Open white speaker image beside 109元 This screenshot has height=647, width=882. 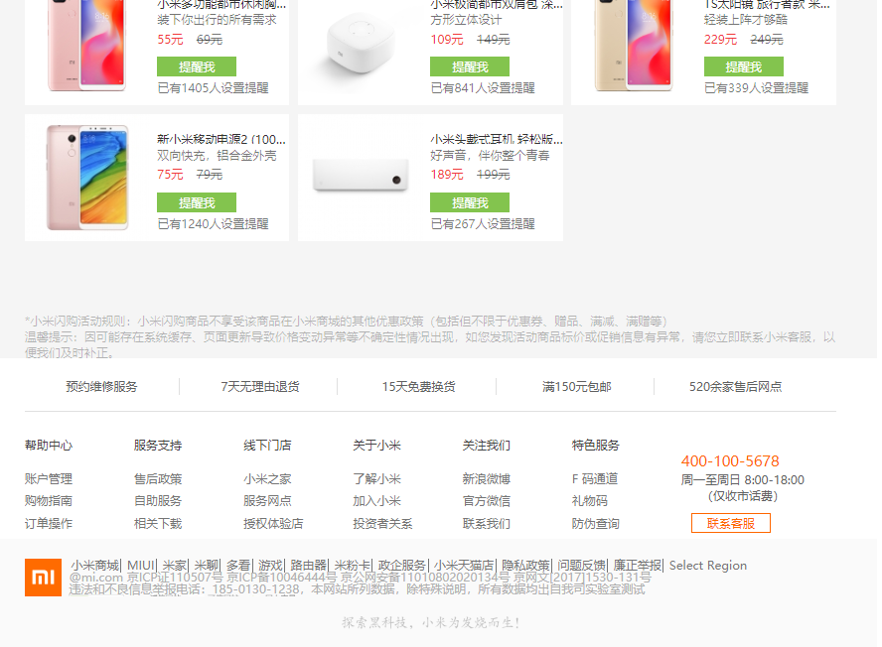361,44
